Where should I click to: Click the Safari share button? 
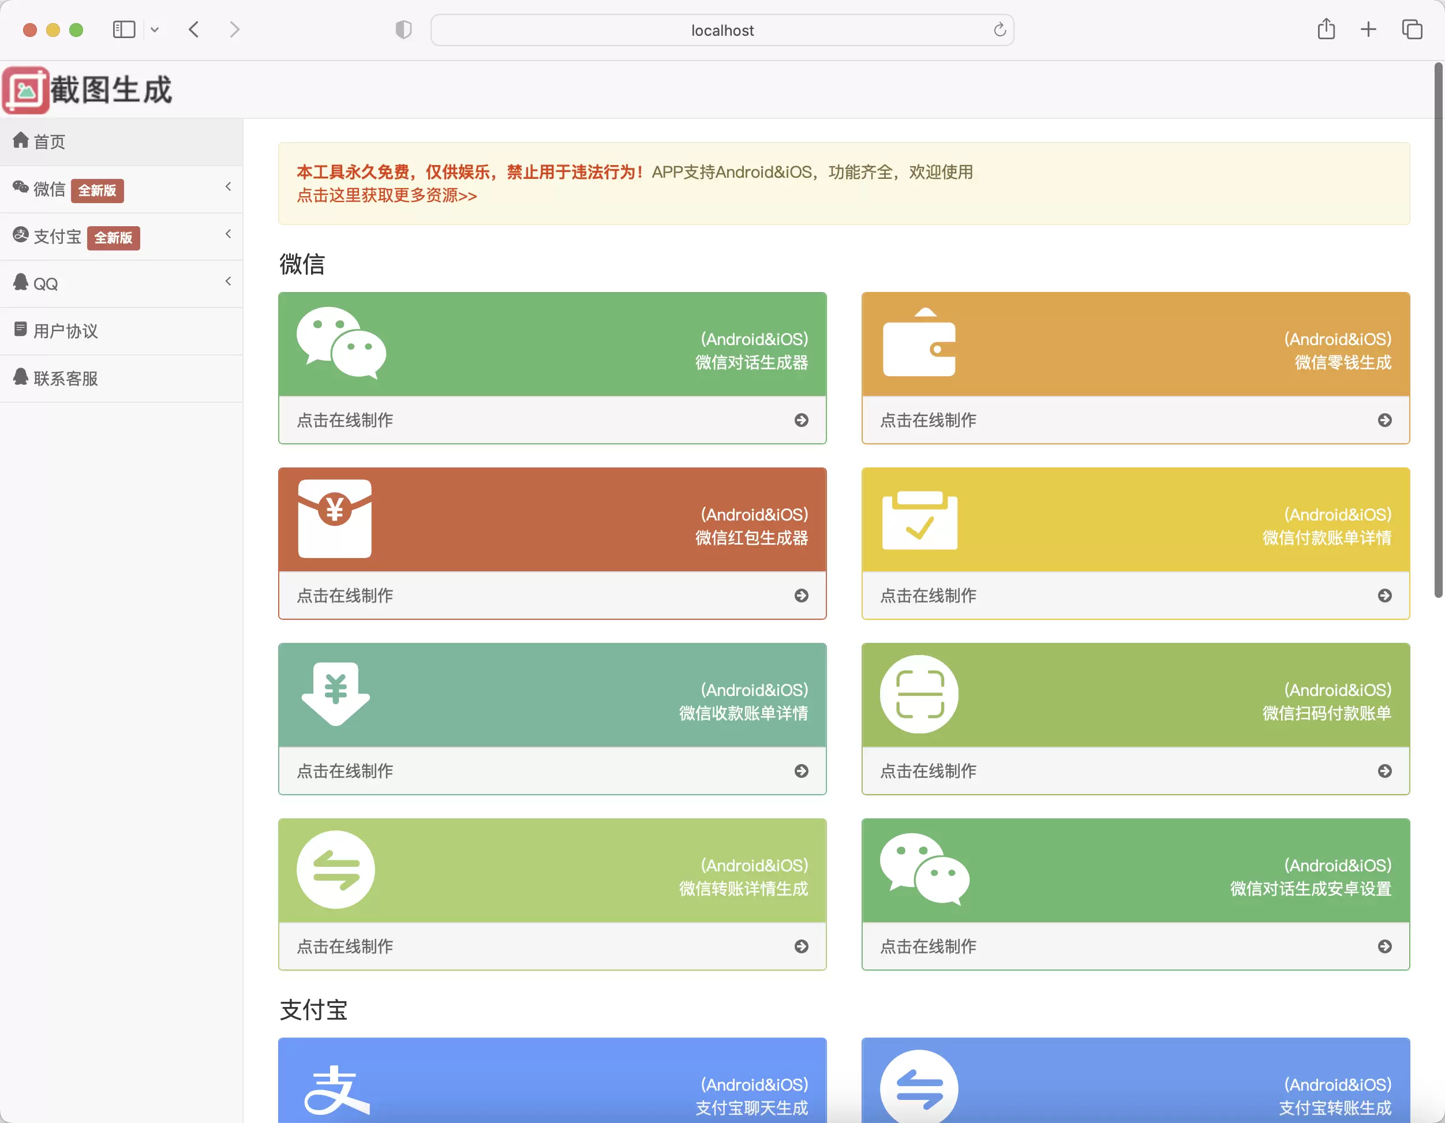1326,29
